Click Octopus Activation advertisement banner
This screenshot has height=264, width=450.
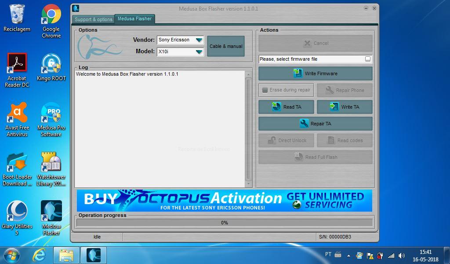[225, 201]
